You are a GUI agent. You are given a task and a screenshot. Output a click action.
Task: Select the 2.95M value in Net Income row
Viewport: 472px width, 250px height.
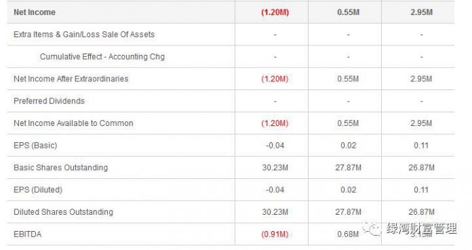[x=421, y=12]
